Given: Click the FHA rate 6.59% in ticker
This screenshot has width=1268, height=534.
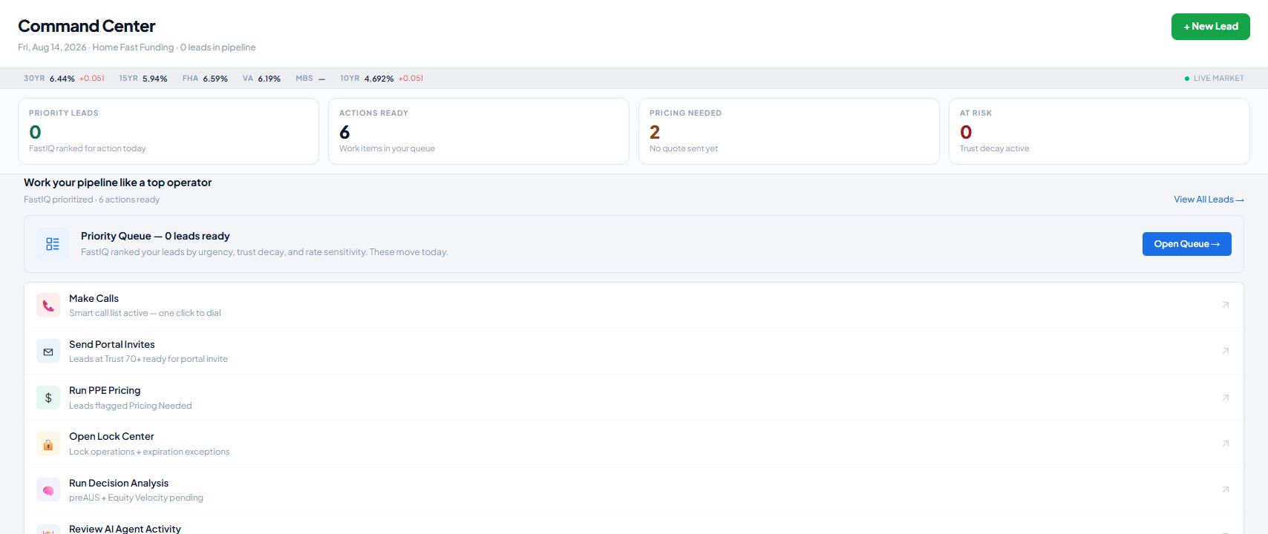Looking at the screenshot, I should [215, 79].
